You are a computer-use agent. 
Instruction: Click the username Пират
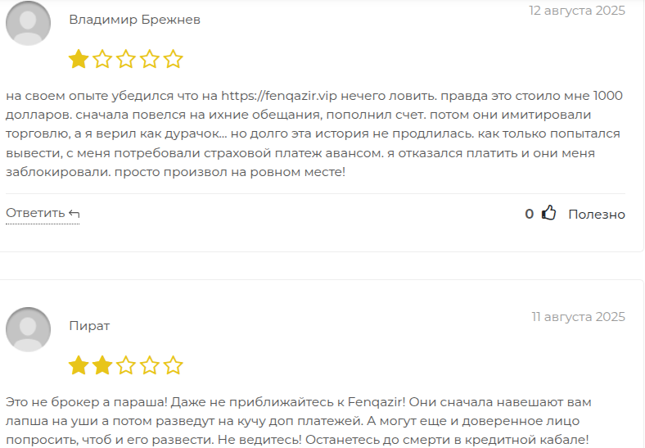89,326
